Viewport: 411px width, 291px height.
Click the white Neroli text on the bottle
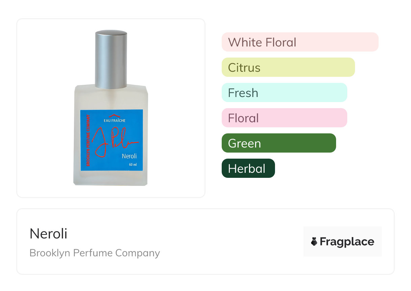(x=129, y=156)
